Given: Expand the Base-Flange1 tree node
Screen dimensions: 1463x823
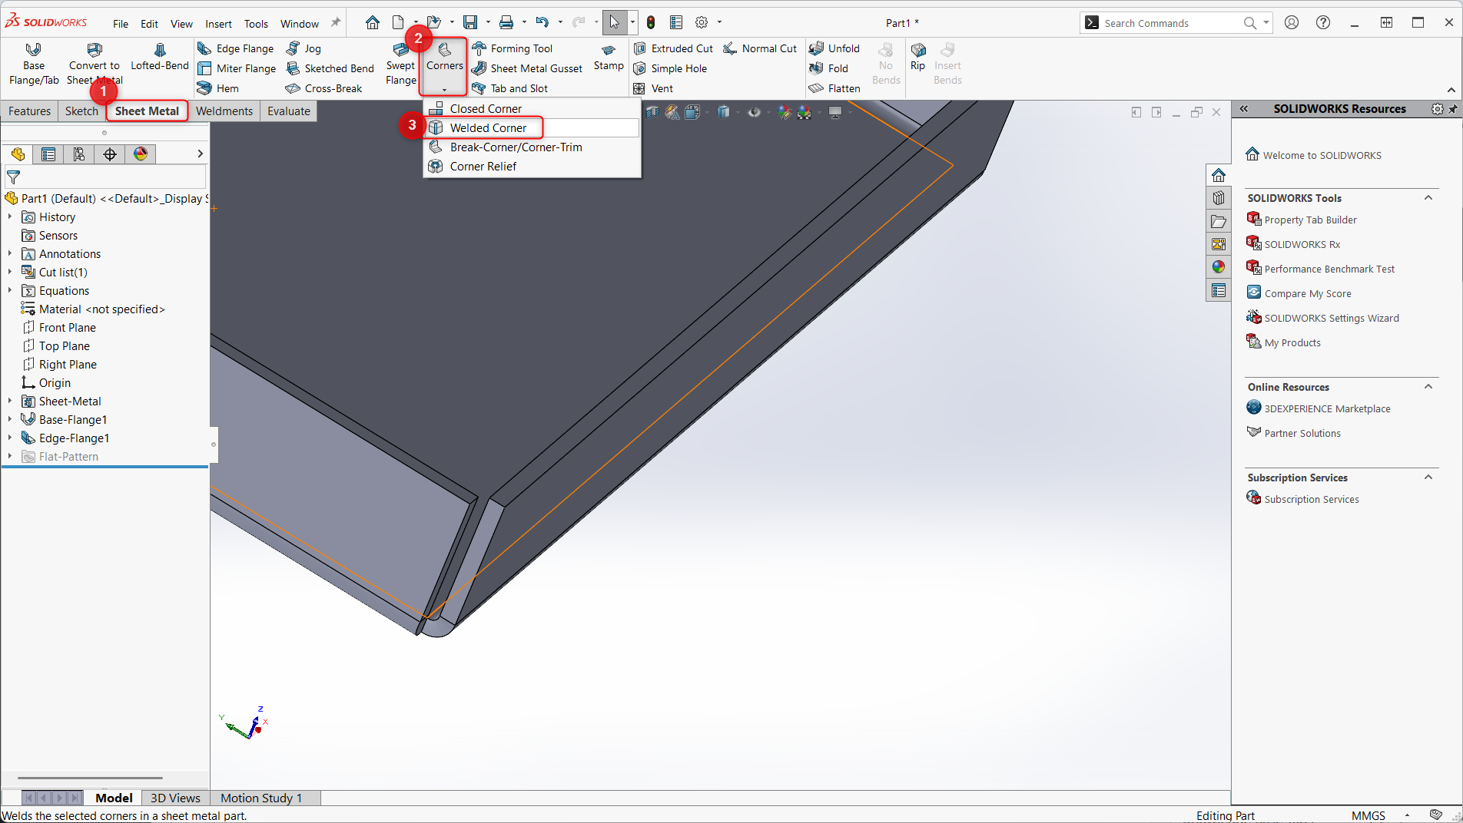Looking at the screenshot, I should pyautogui.click(x=10, y=419).
